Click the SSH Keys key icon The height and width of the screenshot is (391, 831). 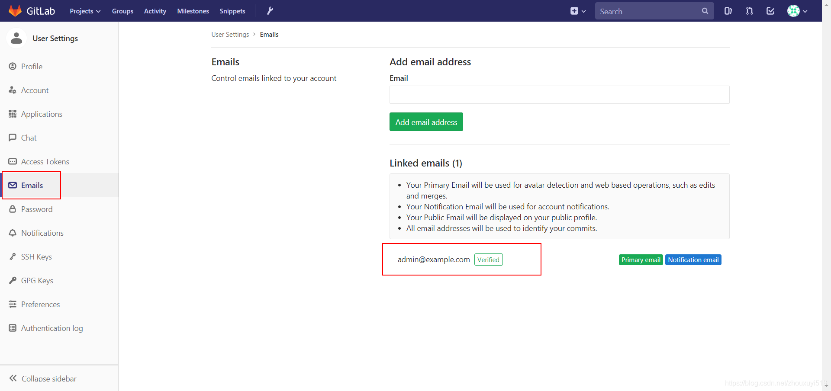[x=13, y=256]
